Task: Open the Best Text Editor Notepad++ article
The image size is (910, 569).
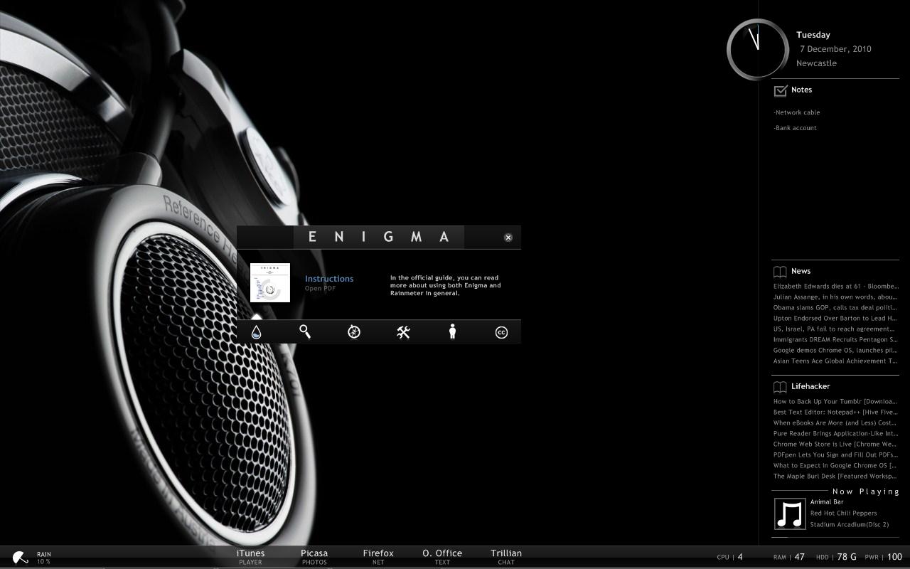Action: point(836,412)
